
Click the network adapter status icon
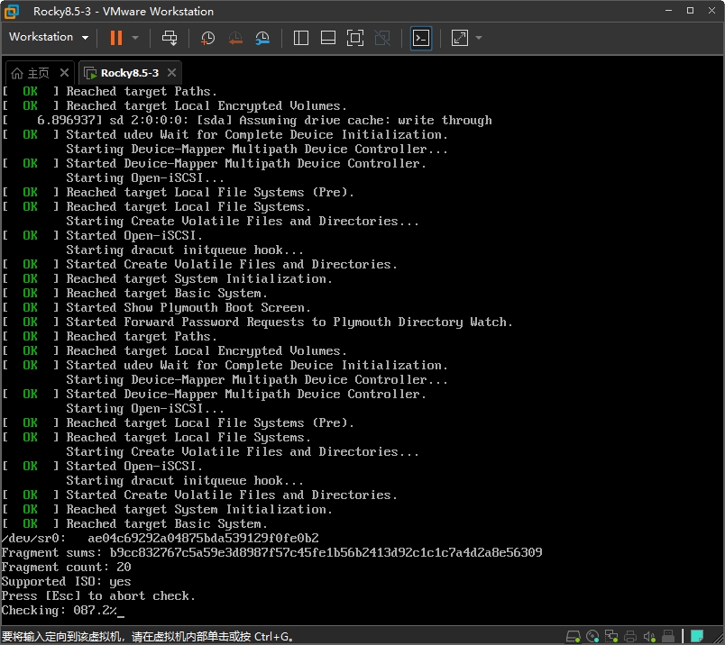click(611, 637)
